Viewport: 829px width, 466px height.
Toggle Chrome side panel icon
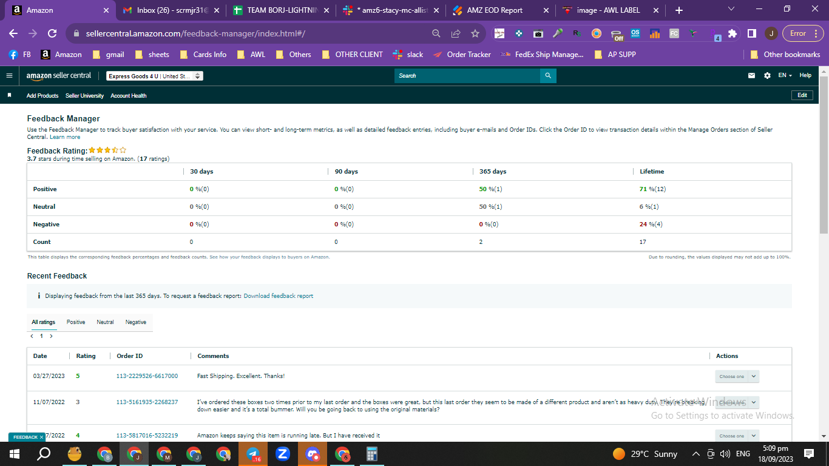click(751, 33)
